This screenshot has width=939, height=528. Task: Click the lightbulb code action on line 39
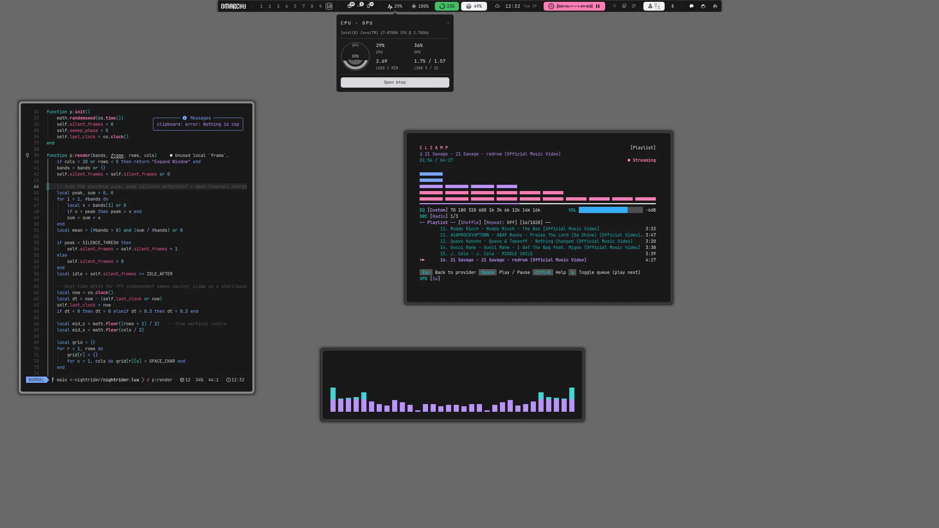point(28,155)
